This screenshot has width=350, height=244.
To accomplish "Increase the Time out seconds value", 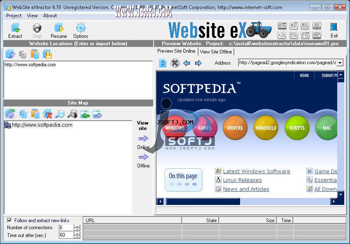I will point(77,234).
